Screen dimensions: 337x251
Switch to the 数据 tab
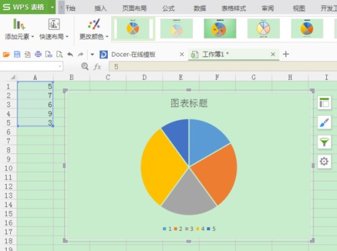200,9
